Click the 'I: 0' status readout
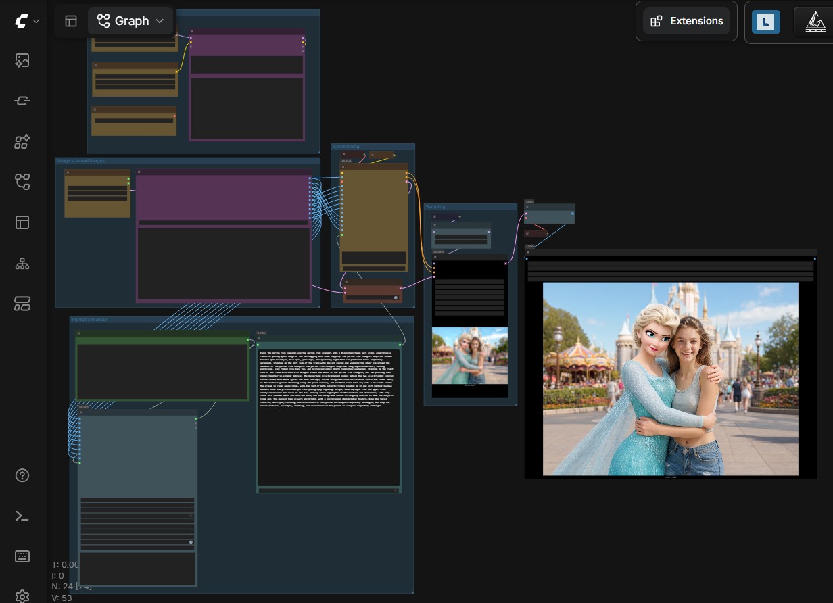 click(57, 576)
